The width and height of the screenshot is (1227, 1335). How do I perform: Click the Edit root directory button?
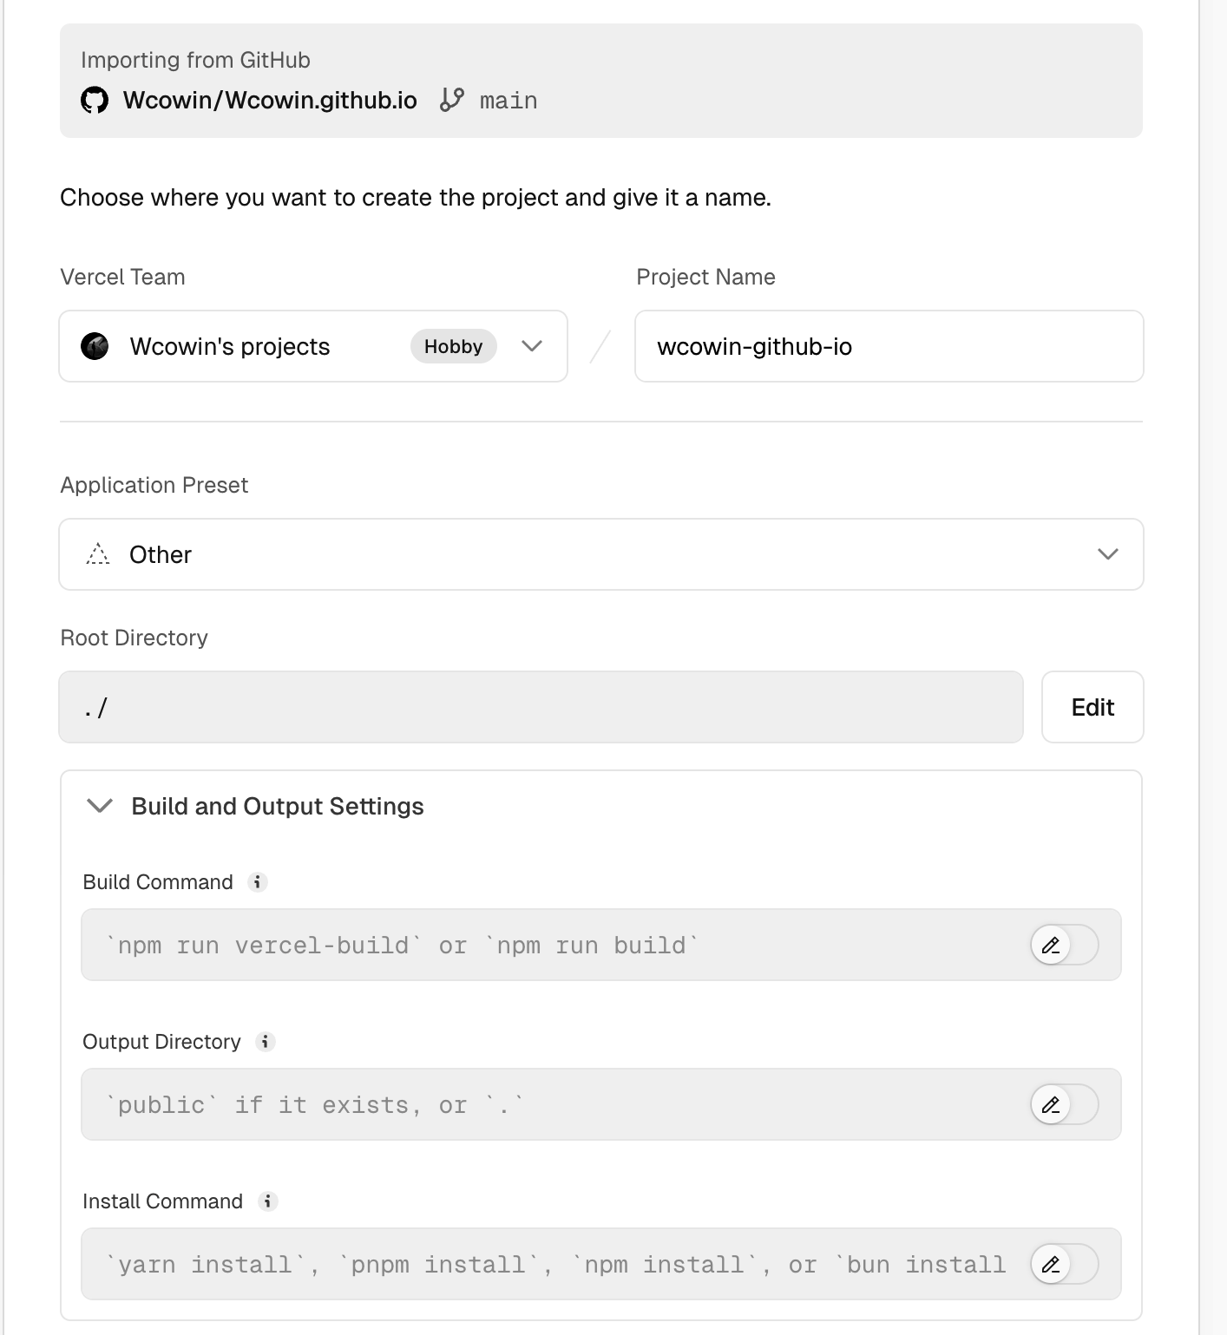1092,707
